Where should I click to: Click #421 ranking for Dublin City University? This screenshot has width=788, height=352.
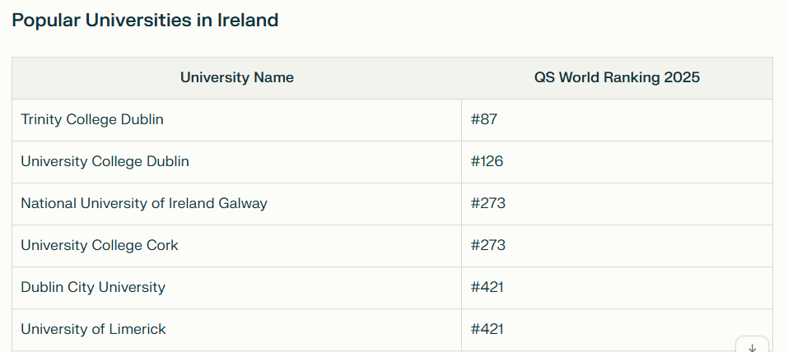617,288
